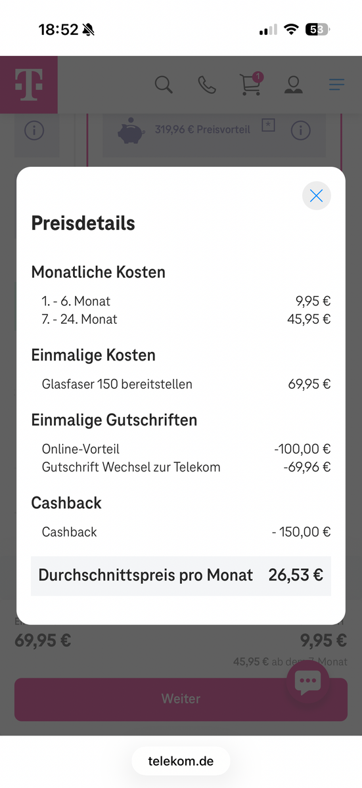Click the piggy bank Preisvorteil icon
The image size is (362, 788).
click(131, 131)
